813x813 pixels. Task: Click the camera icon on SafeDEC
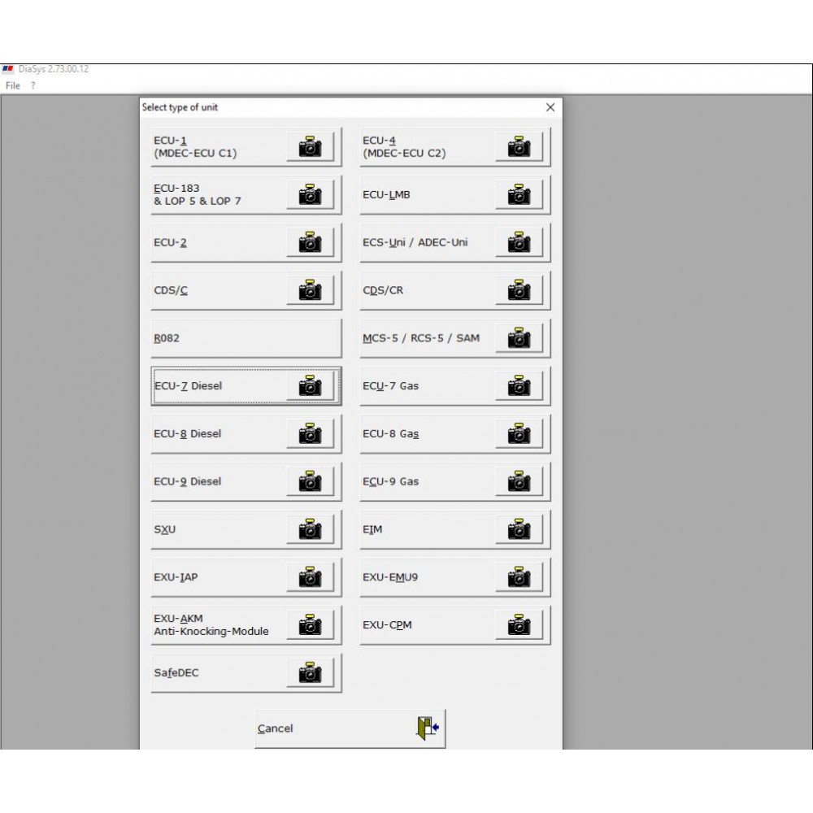310,672
